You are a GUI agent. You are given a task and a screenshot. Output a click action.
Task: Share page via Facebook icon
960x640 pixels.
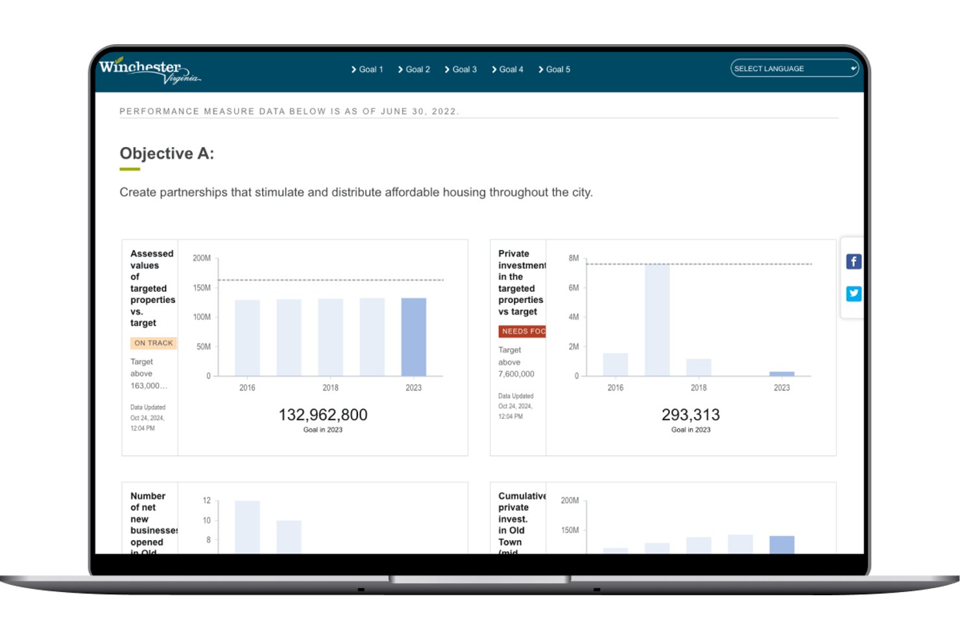click(854, 261)
